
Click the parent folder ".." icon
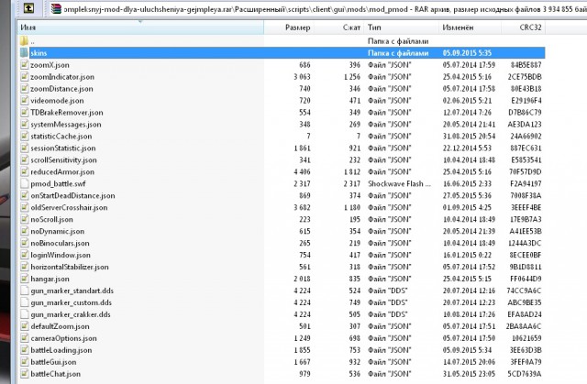[25, 40]
